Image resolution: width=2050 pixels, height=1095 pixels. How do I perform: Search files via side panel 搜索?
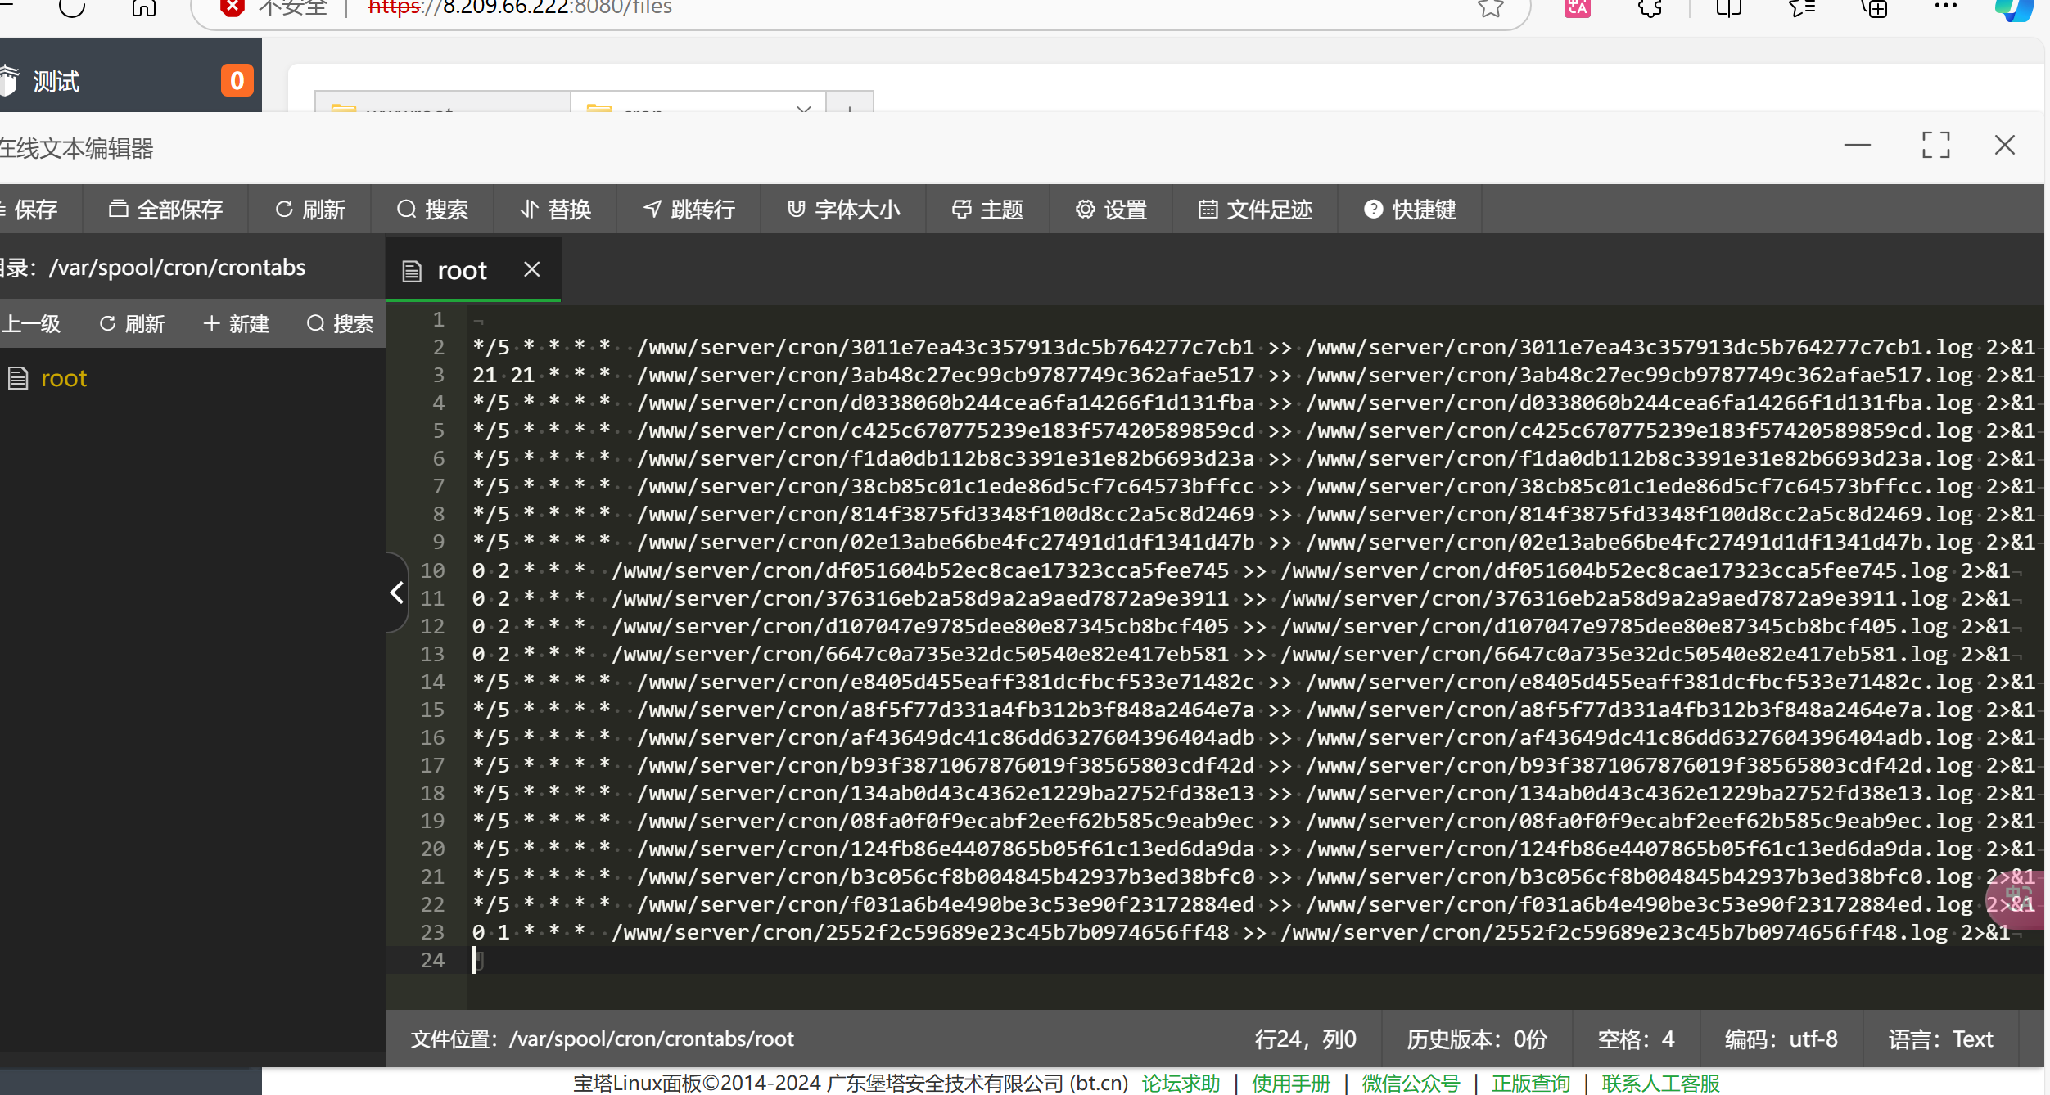340,324
